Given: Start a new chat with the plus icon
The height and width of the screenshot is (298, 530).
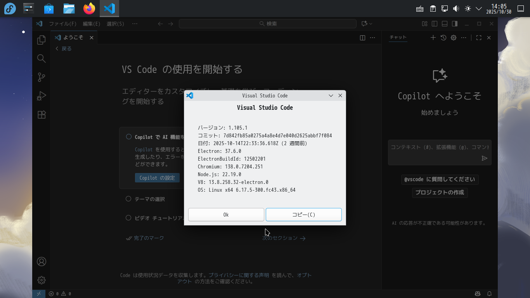Looking at the screenshot, I should click(433, 38).
